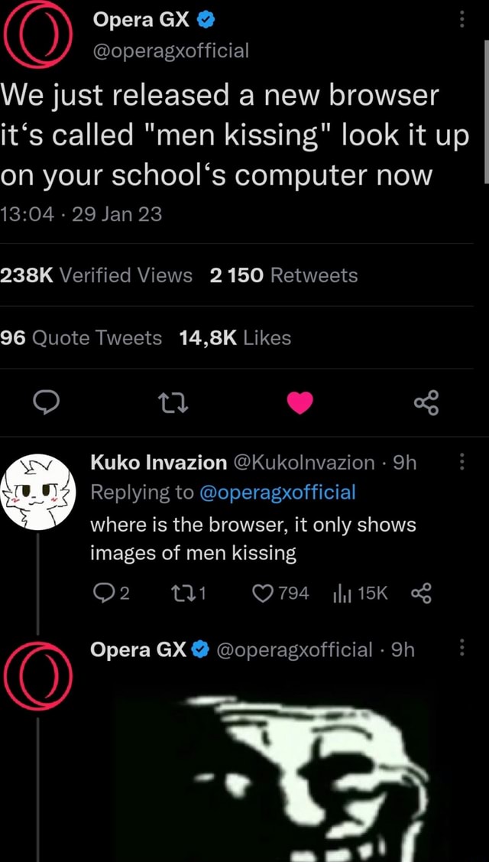Click the Opera GX profile picture
The width and height of the screenshot is (489, 862).
[x=37, y=34]
